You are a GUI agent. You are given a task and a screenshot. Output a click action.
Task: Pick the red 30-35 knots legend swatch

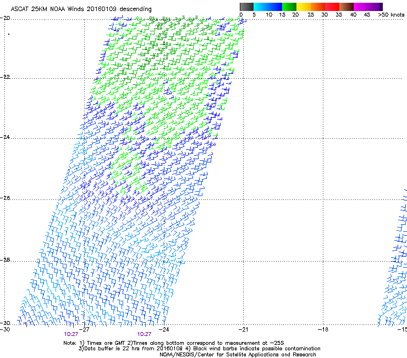(x=332, y=7)
